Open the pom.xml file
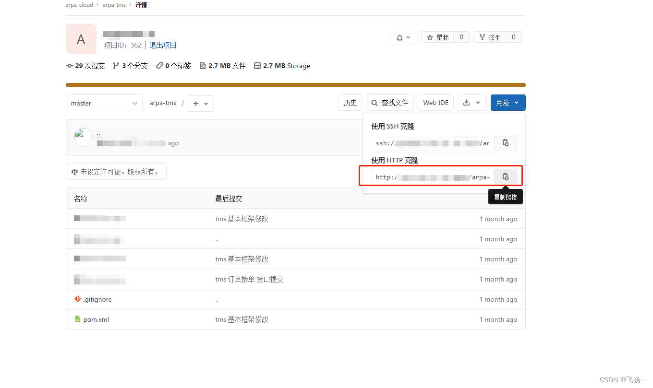This screenshot has height=388, width=653. click(x=96, y=319)
